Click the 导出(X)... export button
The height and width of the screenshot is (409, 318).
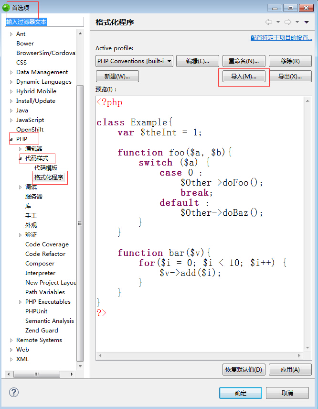(290, 77)
